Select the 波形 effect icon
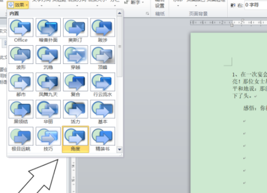Image resolution: width=267 pixels, height=193 pixels. coord(21,58)
